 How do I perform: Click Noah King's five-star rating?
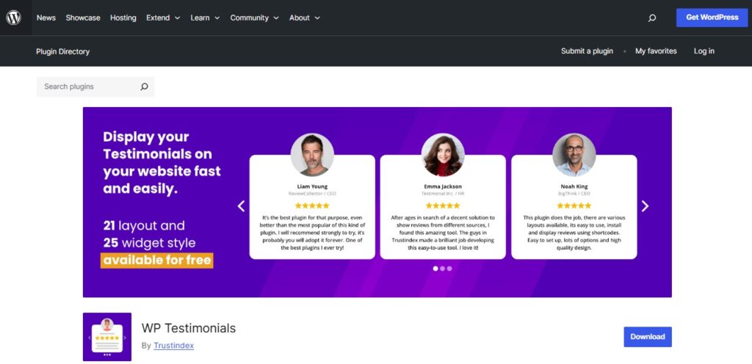point(574,205)
